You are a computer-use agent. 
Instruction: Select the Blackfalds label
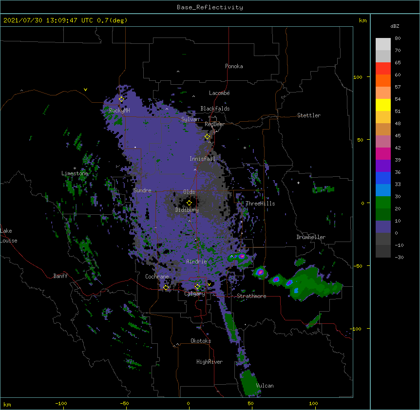(x=215, y=109)
